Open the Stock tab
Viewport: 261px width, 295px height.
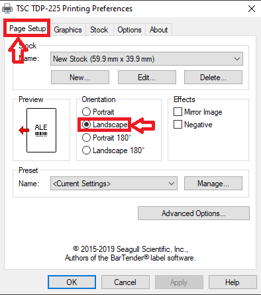99,30
